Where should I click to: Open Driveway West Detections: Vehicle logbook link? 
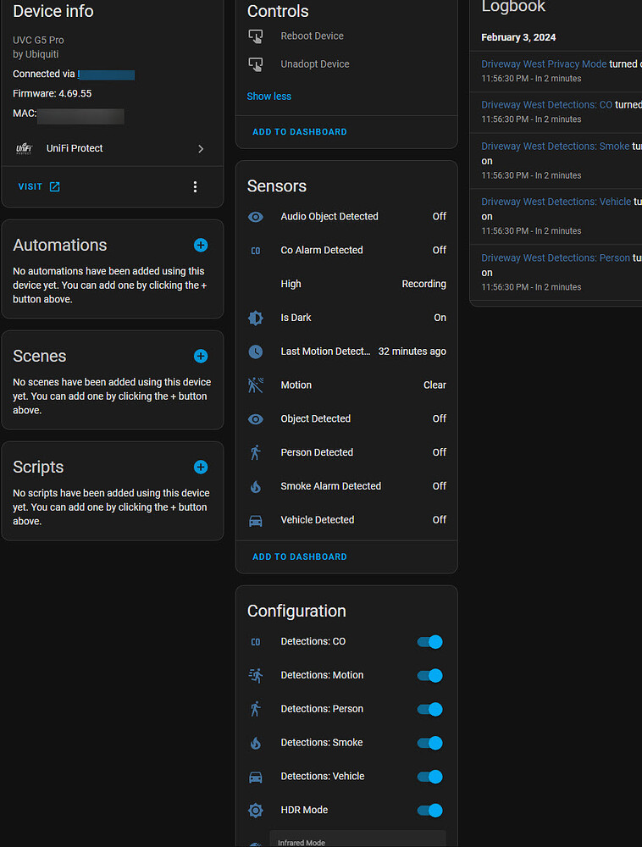(x=556, y=202)
